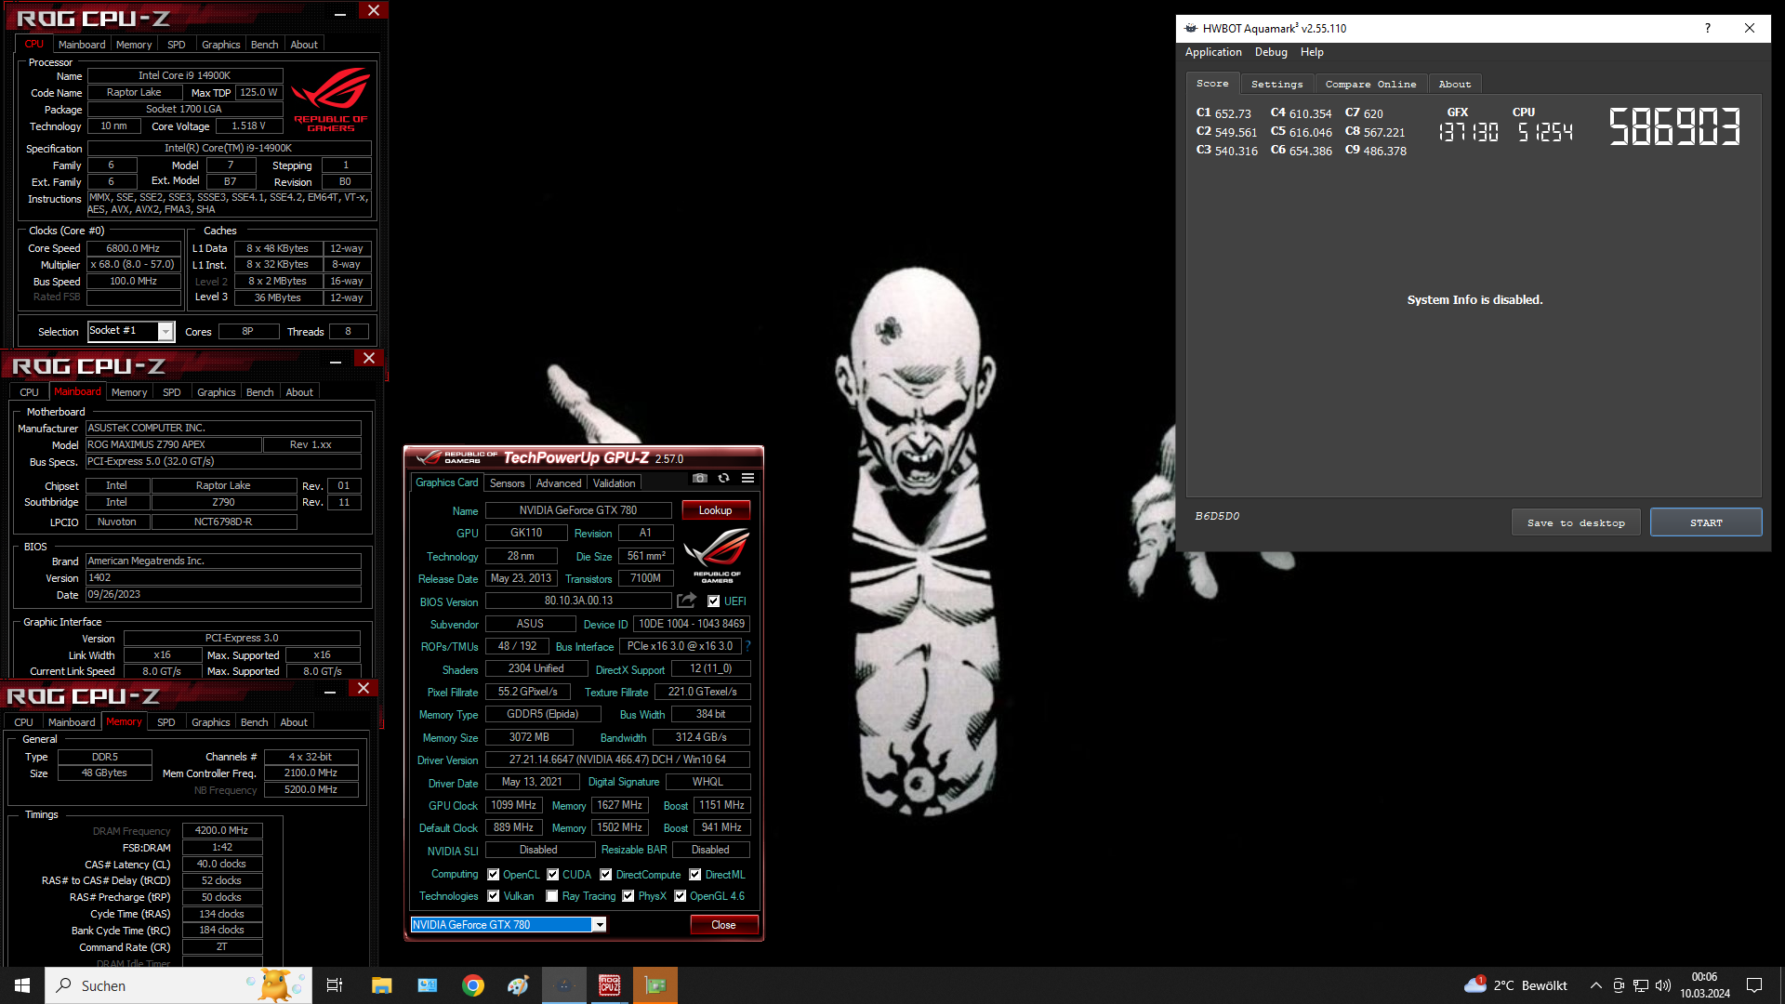Toggle the PhysX checkbox
Image resolution: width=1785 pixels, height=1004 pixels.
tap(628, 896)
